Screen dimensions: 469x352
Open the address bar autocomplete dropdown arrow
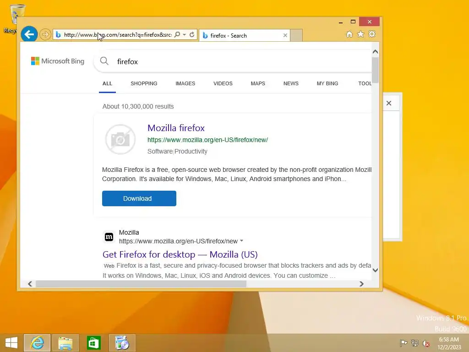185,34
